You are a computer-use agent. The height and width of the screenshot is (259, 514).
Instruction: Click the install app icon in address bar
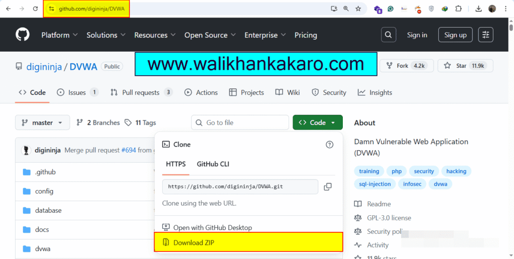pos(334,9)
